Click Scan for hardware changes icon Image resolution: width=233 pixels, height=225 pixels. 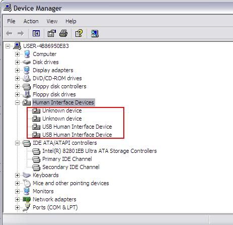(x=95, y=33)
